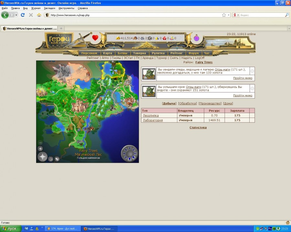This screenshot has height=232, width=291.
Task: Open the Справка menu
Action: (x=82, y=8)
